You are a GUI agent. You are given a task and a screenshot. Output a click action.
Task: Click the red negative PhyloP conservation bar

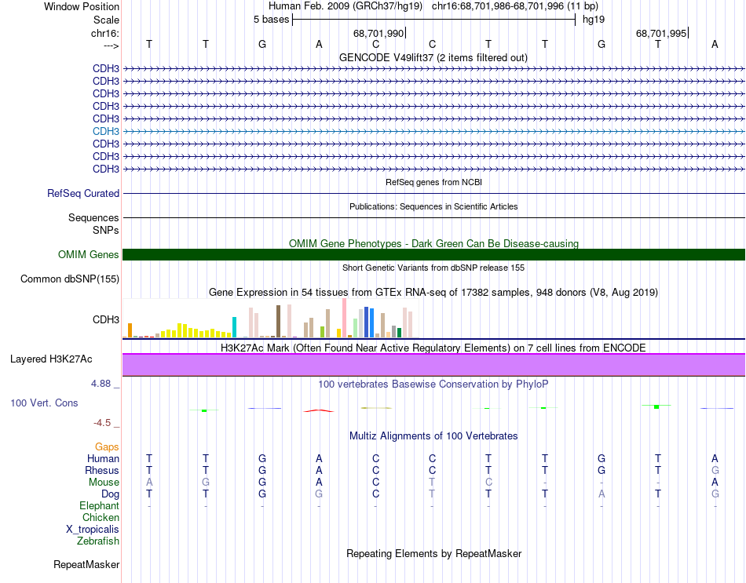[x=319, y=410]
